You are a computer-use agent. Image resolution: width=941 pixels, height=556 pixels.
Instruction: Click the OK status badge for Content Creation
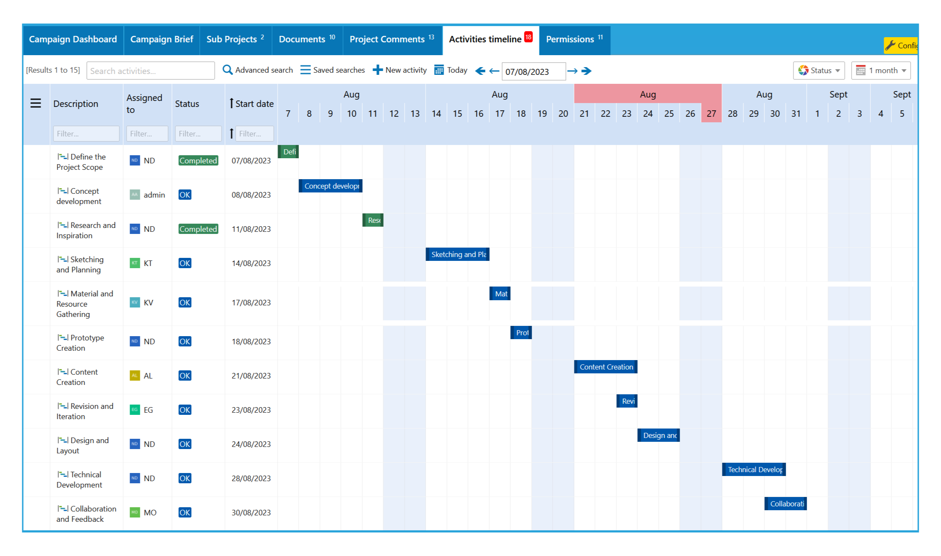click(184, 376)
